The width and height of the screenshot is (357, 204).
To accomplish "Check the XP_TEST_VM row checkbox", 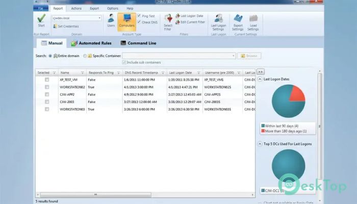I will (x=47, y=80).
